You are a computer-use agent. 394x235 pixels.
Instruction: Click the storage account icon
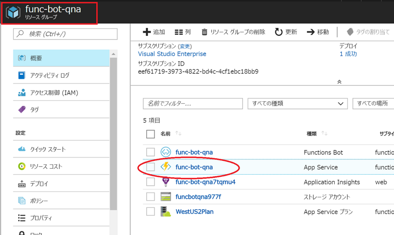[x=166, y=197]
